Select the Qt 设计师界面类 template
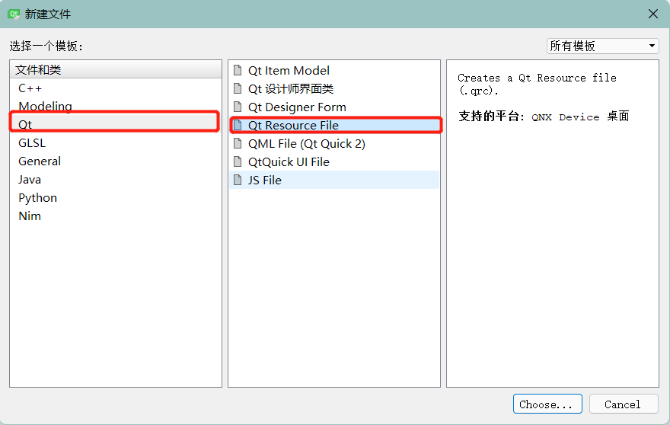Screen dimensions: 670x425 point(334,88)
